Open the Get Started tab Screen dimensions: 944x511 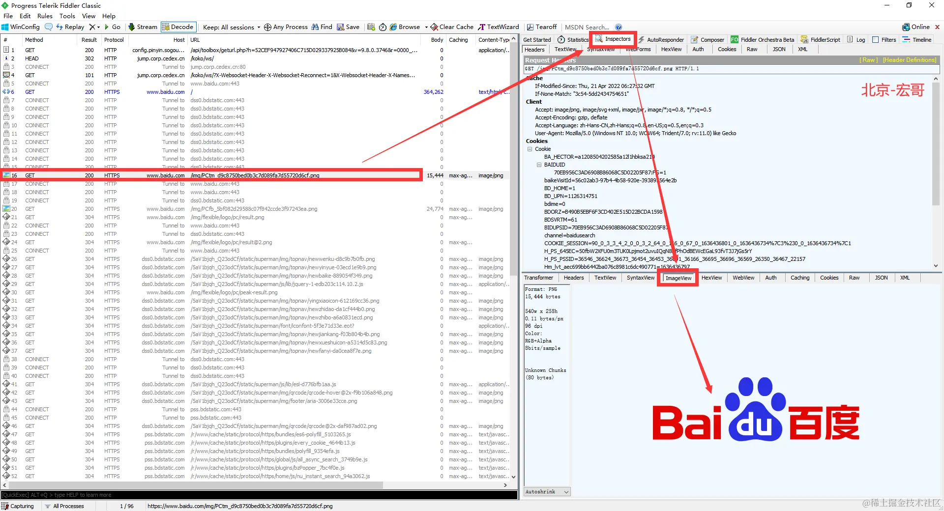coord(537,40)
